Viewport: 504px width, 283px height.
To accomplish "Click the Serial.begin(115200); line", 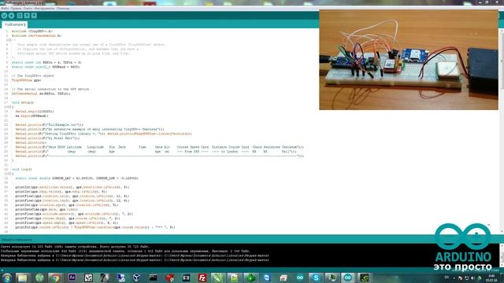I will click(35, 112).
